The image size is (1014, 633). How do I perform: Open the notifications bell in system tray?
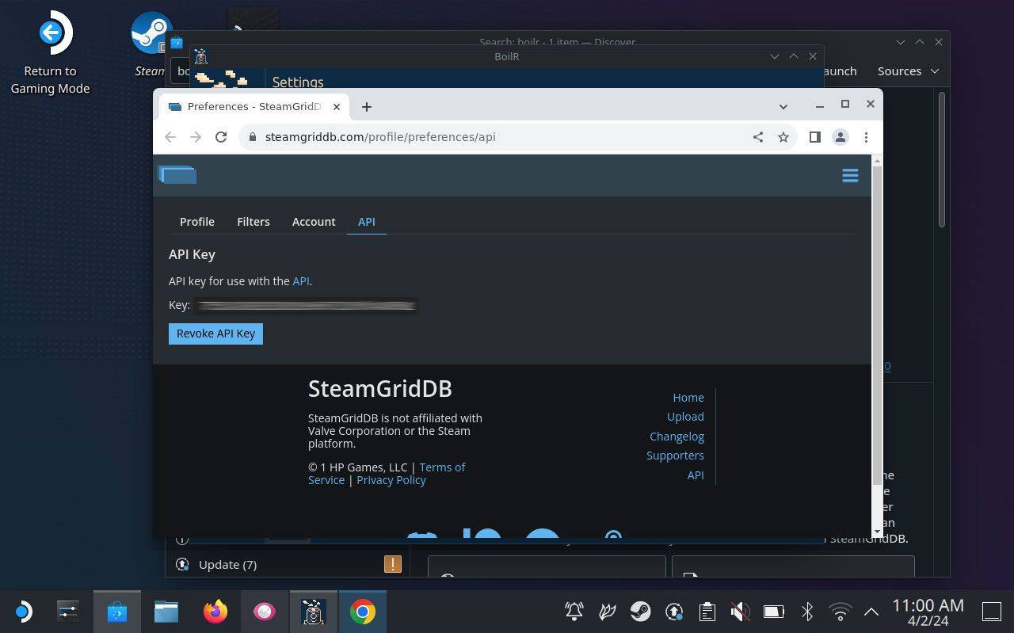[x=574, y=612]
